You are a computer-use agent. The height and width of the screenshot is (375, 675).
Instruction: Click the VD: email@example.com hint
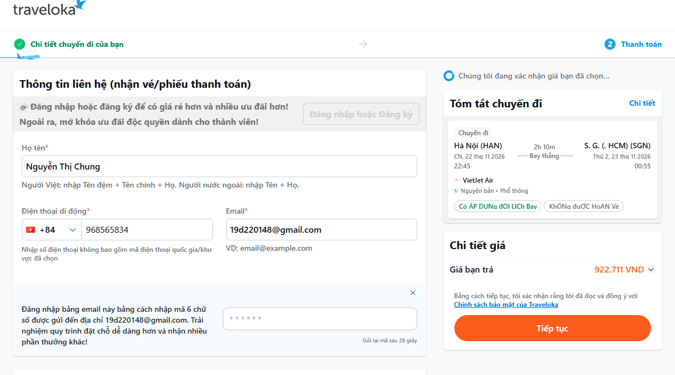coord(269,248)
